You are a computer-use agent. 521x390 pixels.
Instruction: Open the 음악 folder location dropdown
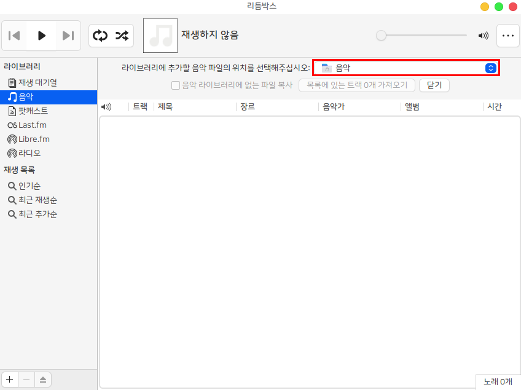406,68
